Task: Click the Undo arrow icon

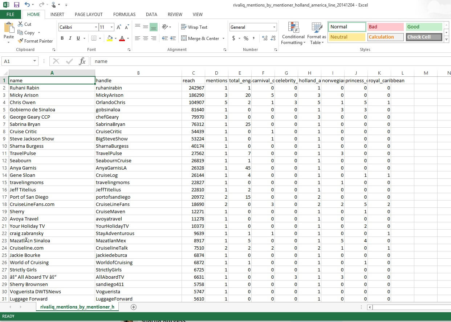Action: [x=28, y=5]
